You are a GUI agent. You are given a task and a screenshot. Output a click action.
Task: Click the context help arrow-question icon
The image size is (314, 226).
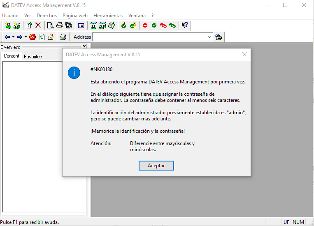click(x=185, y=25)
